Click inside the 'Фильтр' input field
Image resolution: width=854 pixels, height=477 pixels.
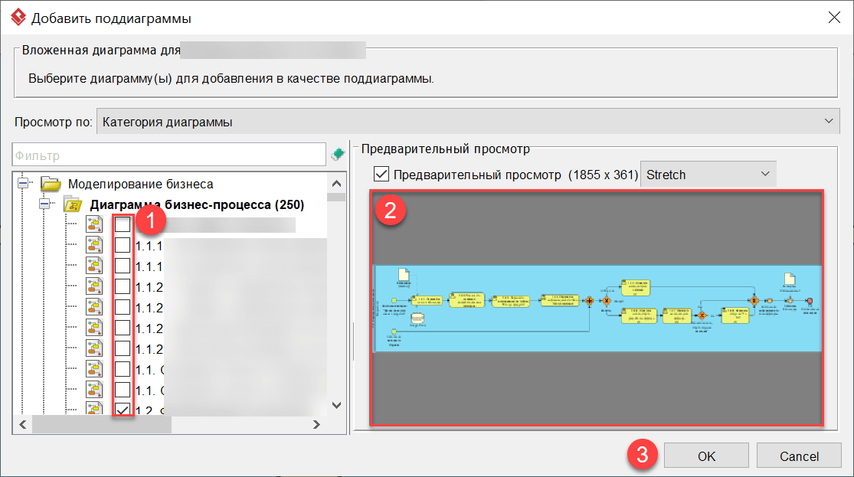(169, 153)
